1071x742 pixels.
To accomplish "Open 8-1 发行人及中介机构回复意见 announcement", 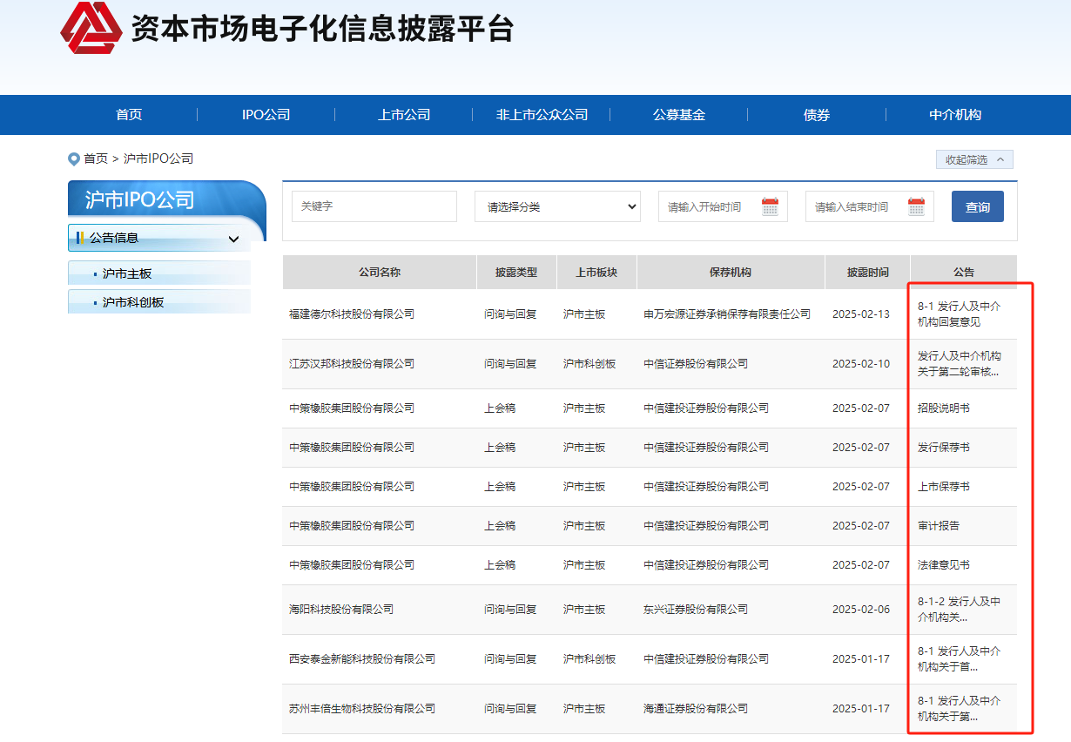I will pyautogui.click(x=960, y=314).
